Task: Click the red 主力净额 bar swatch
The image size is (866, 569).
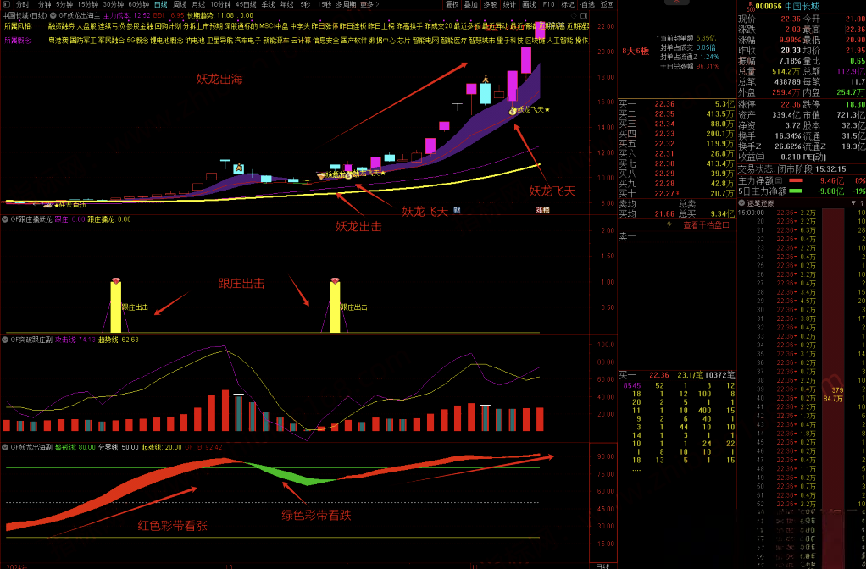Action: tap(795, 180)
